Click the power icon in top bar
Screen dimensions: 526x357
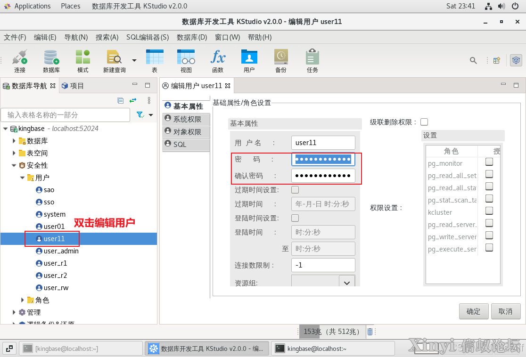click(x=515, y=6)
